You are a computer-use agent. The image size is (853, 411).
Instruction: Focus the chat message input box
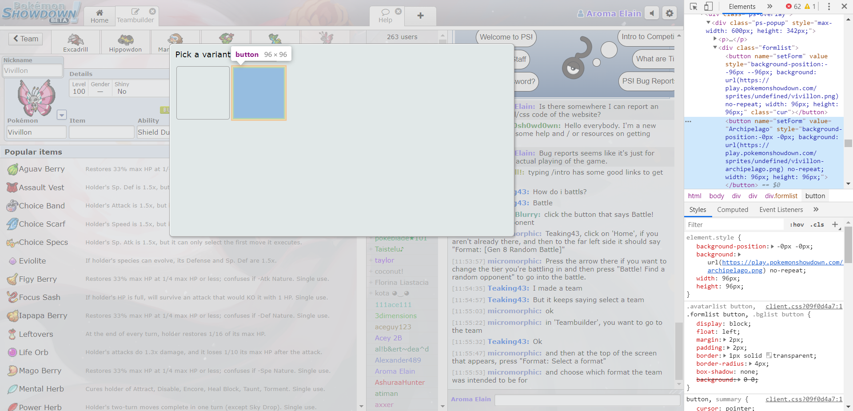587,400
